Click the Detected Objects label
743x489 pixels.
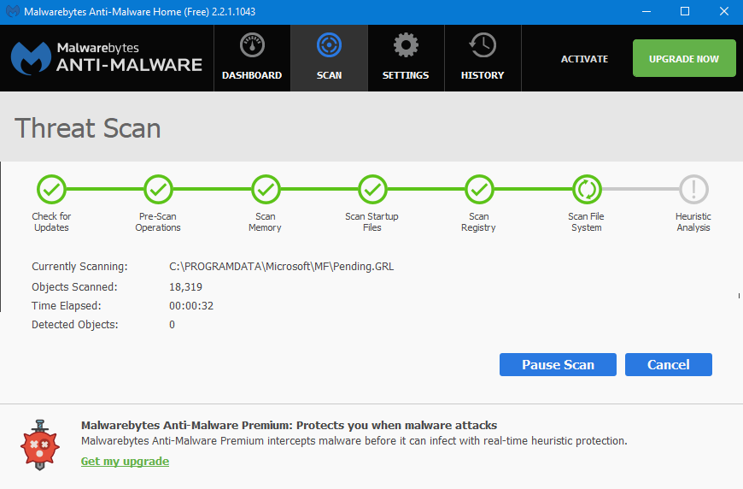(x=75, y=325)
